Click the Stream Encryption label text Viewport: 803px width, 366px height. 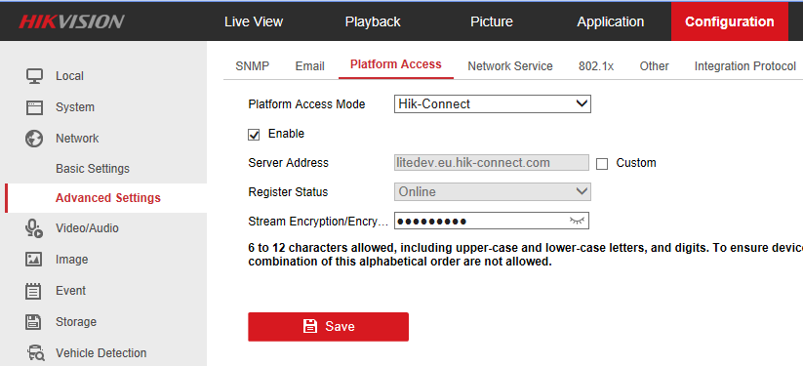pos(317,222)
